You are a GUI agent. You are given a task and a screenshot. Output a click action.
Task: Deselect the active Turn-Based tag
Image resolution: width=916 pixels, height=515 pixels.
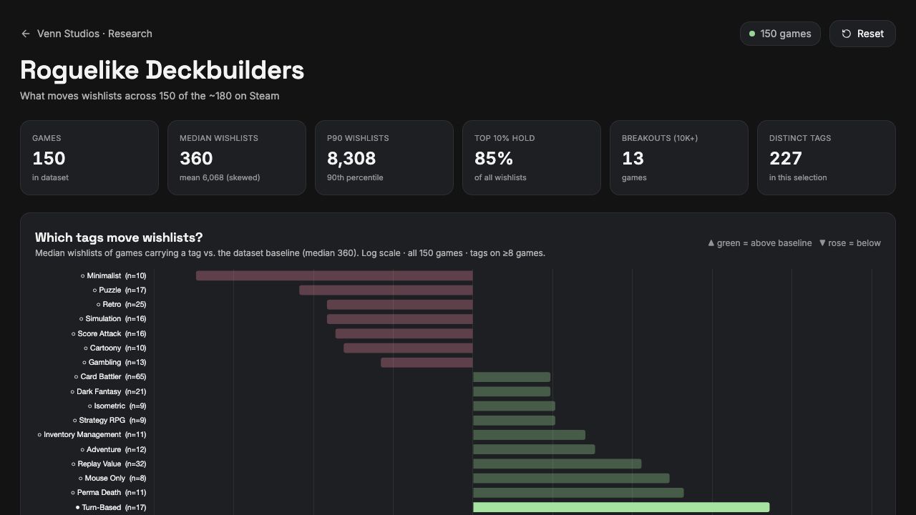pos(111,507)
